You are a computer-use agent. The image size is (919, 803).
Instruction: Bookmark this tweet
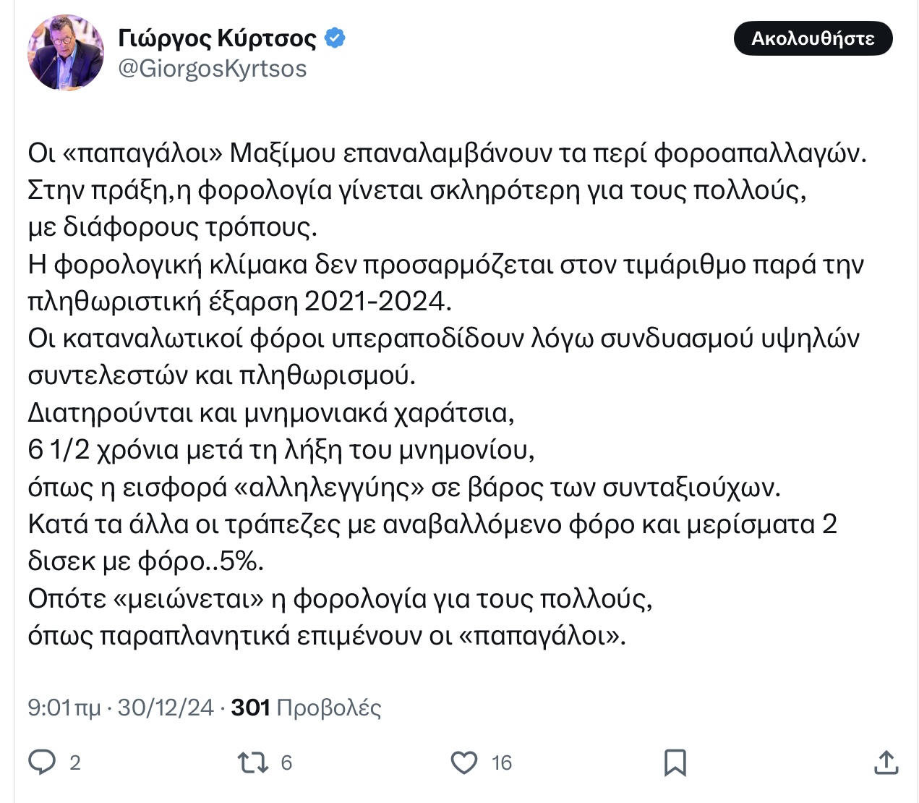point(675,762)
